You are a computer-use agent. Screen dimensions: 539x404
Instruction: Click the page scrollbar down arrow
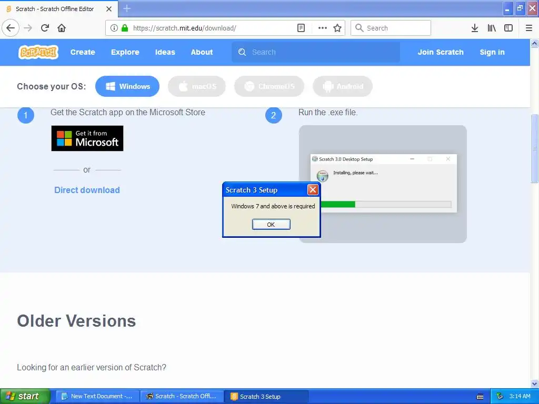pyautogui.click(x=535, y=383)
